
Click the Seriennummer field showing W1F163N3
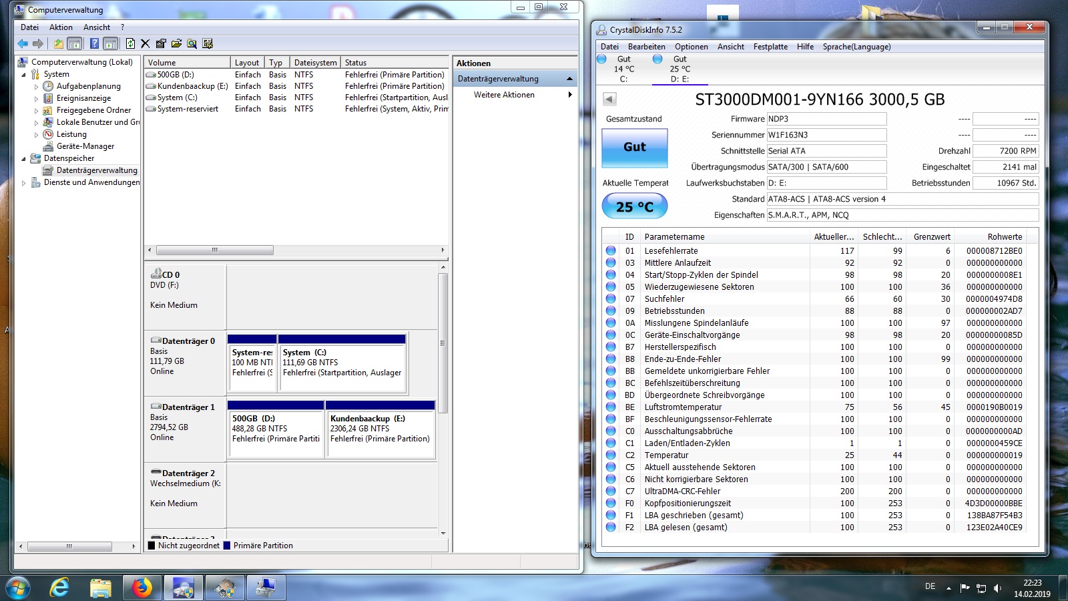coord(826,135)
